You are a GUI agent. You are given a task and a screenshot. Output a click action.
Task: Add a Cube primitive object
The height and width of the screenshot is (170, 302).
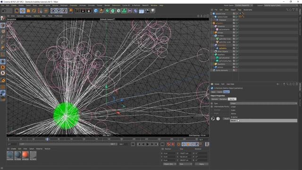[96, 11]
